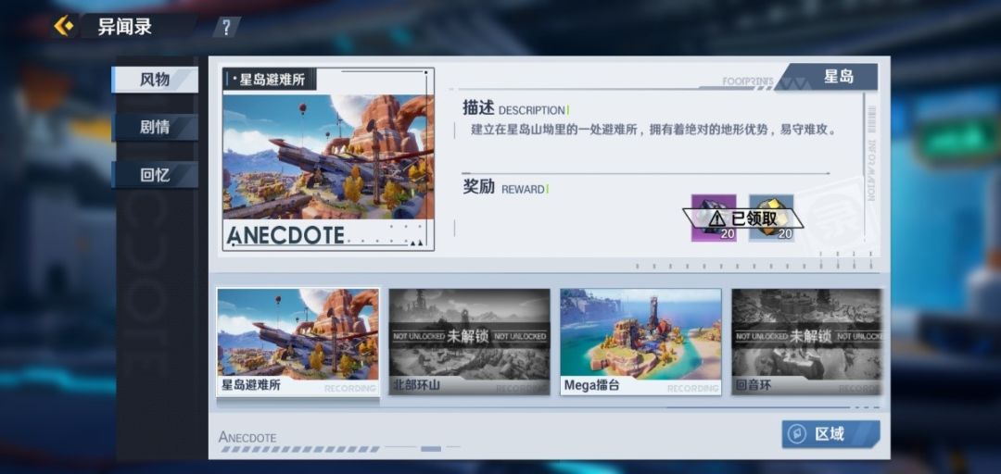
Task: Click the 异闻录 page title
Action: click(x=125, y=27)
